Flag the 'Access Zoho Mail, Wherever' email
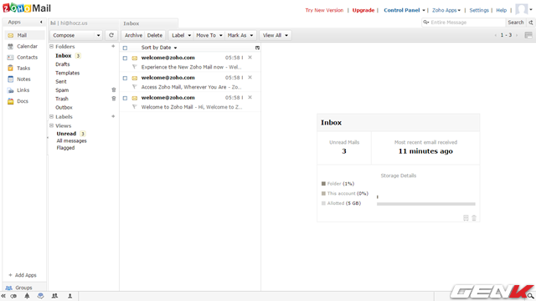 coord(134,87)
